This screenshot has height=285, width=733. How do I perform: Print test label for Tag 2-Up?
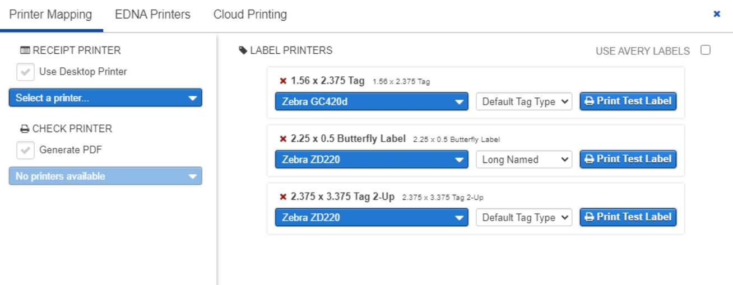click(628, 217)
